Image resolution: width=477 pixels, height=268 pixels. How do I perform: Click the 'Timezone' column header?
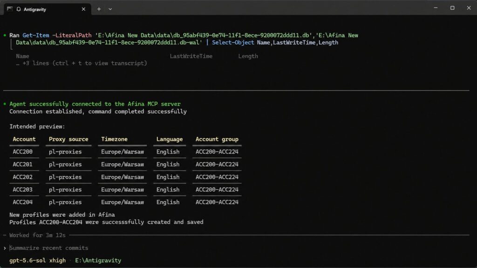(115, 139)
